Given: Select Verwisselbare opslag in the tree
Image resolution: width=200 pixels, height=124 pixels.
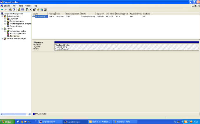Looking at the screenshot, I should pos(18,31).
